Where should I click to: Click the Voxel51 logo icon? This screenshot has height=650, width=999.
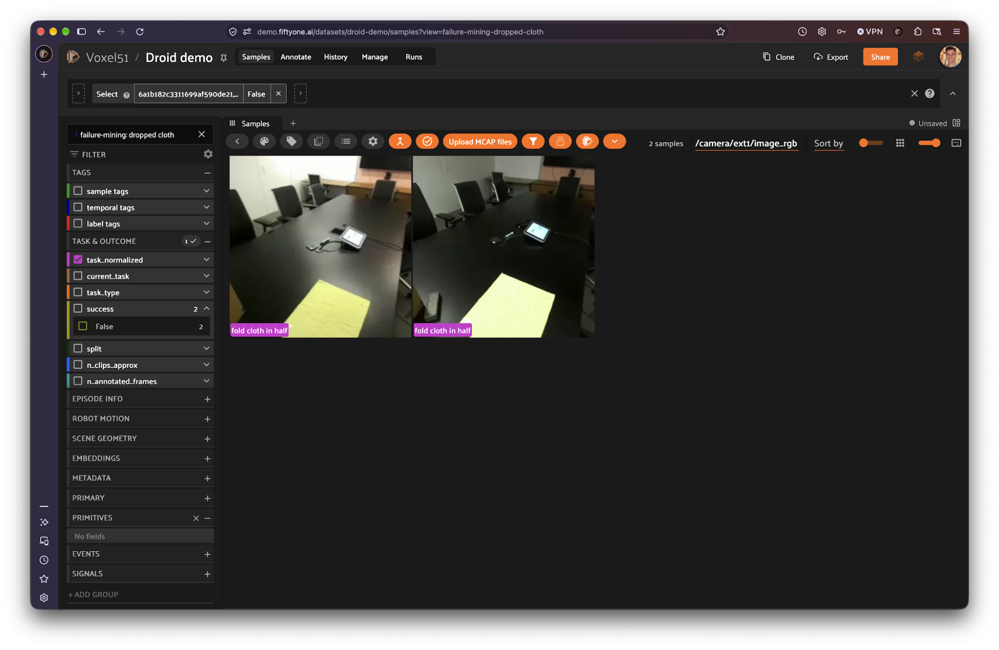[x=73, y=56]
